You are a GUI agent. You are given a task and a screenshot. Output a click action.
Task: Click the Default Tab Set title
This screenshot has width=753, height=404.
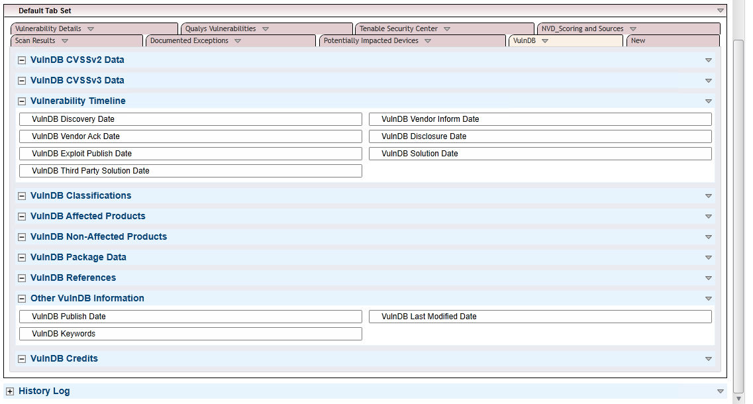(x=44, y=11)
